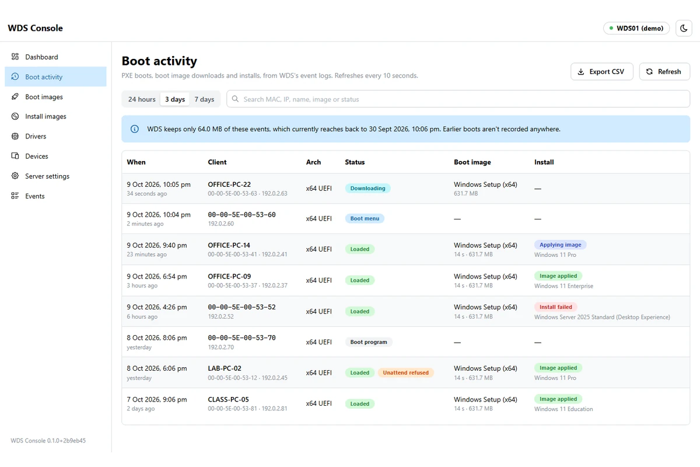Click the magnifier icon in the search box
The image size is (700, 467).
[x=236, y=99]
